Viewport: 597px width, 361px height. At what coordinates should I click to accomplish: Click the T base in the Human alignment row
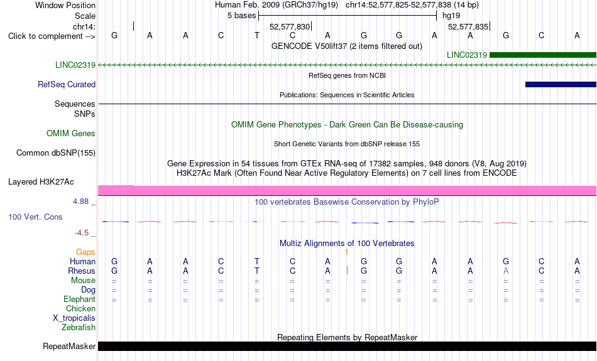256,261
